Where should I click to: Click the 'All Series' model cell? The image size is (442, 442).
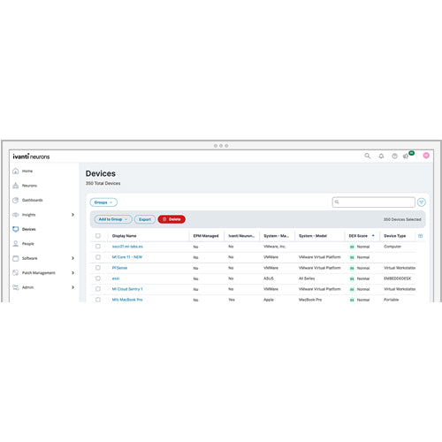coord(307,278)
